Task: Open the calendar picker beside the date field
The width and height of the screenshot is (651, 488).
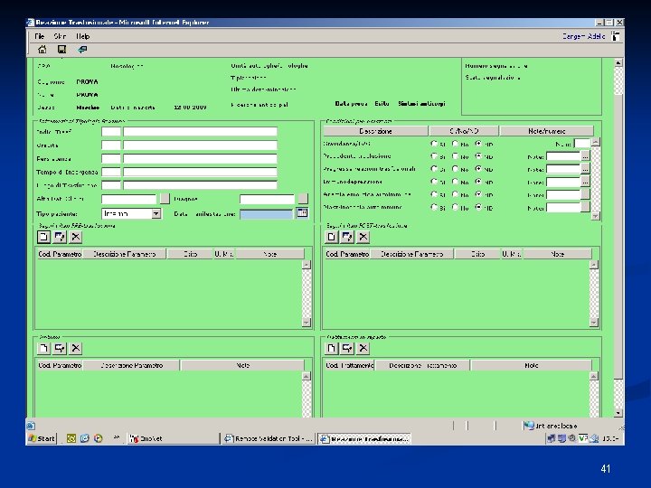Action: (x=300, y=214)
